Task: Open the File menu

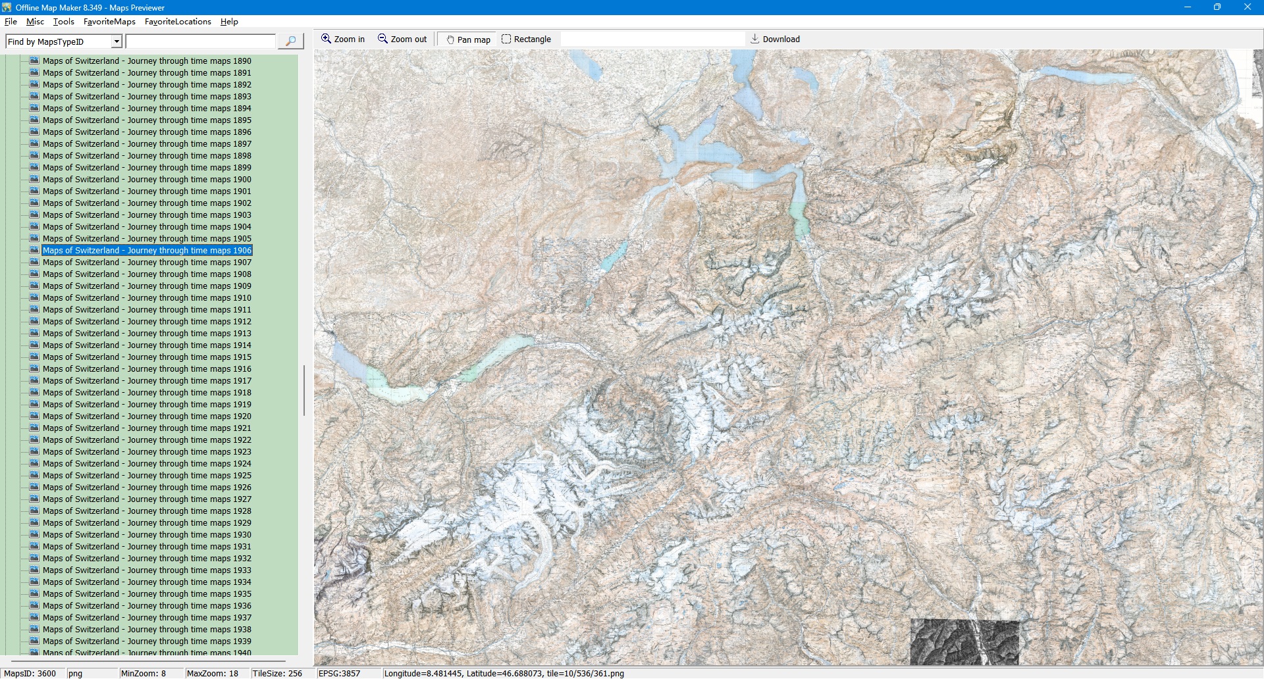Action: coord(11,22)
